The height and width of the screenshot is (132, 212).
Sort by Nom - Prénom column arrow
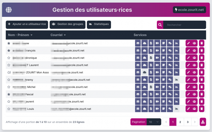click(x=31, y=35)
